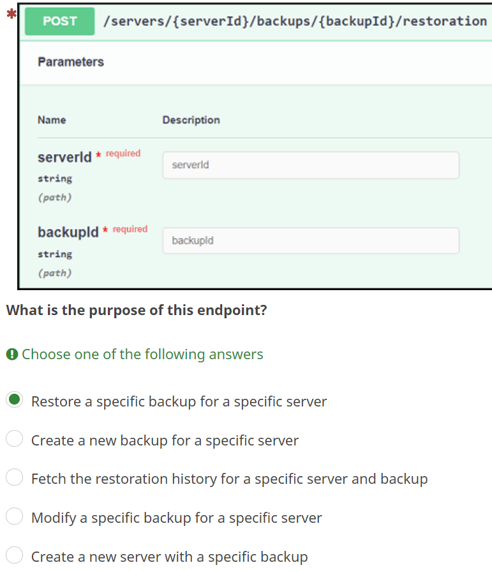The image size is (492, 572).
Task: Click the green POST method badge
Action: (x=60, y=21)
